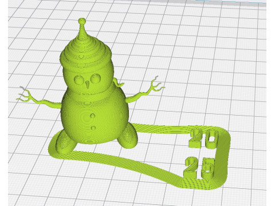Click the upper button on snowman's belly

93,116
